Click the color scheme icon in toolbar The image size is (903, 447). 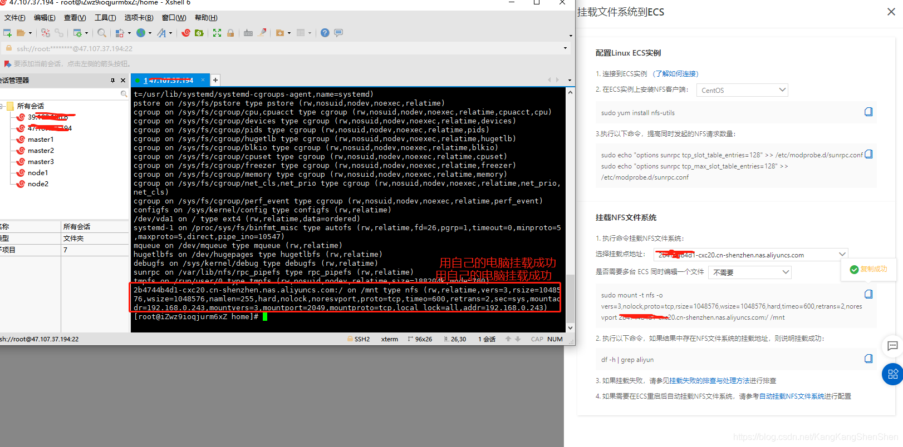coord(120,33)
